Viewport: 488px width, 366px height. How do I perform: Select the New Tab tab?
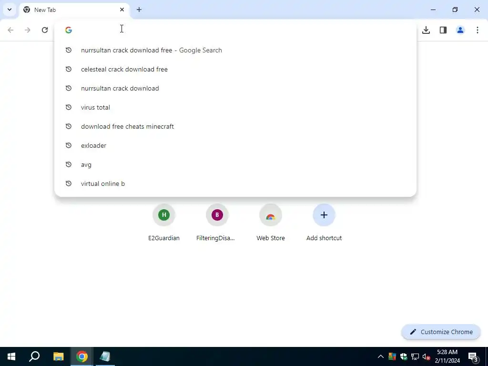click(x=75, y=10)
